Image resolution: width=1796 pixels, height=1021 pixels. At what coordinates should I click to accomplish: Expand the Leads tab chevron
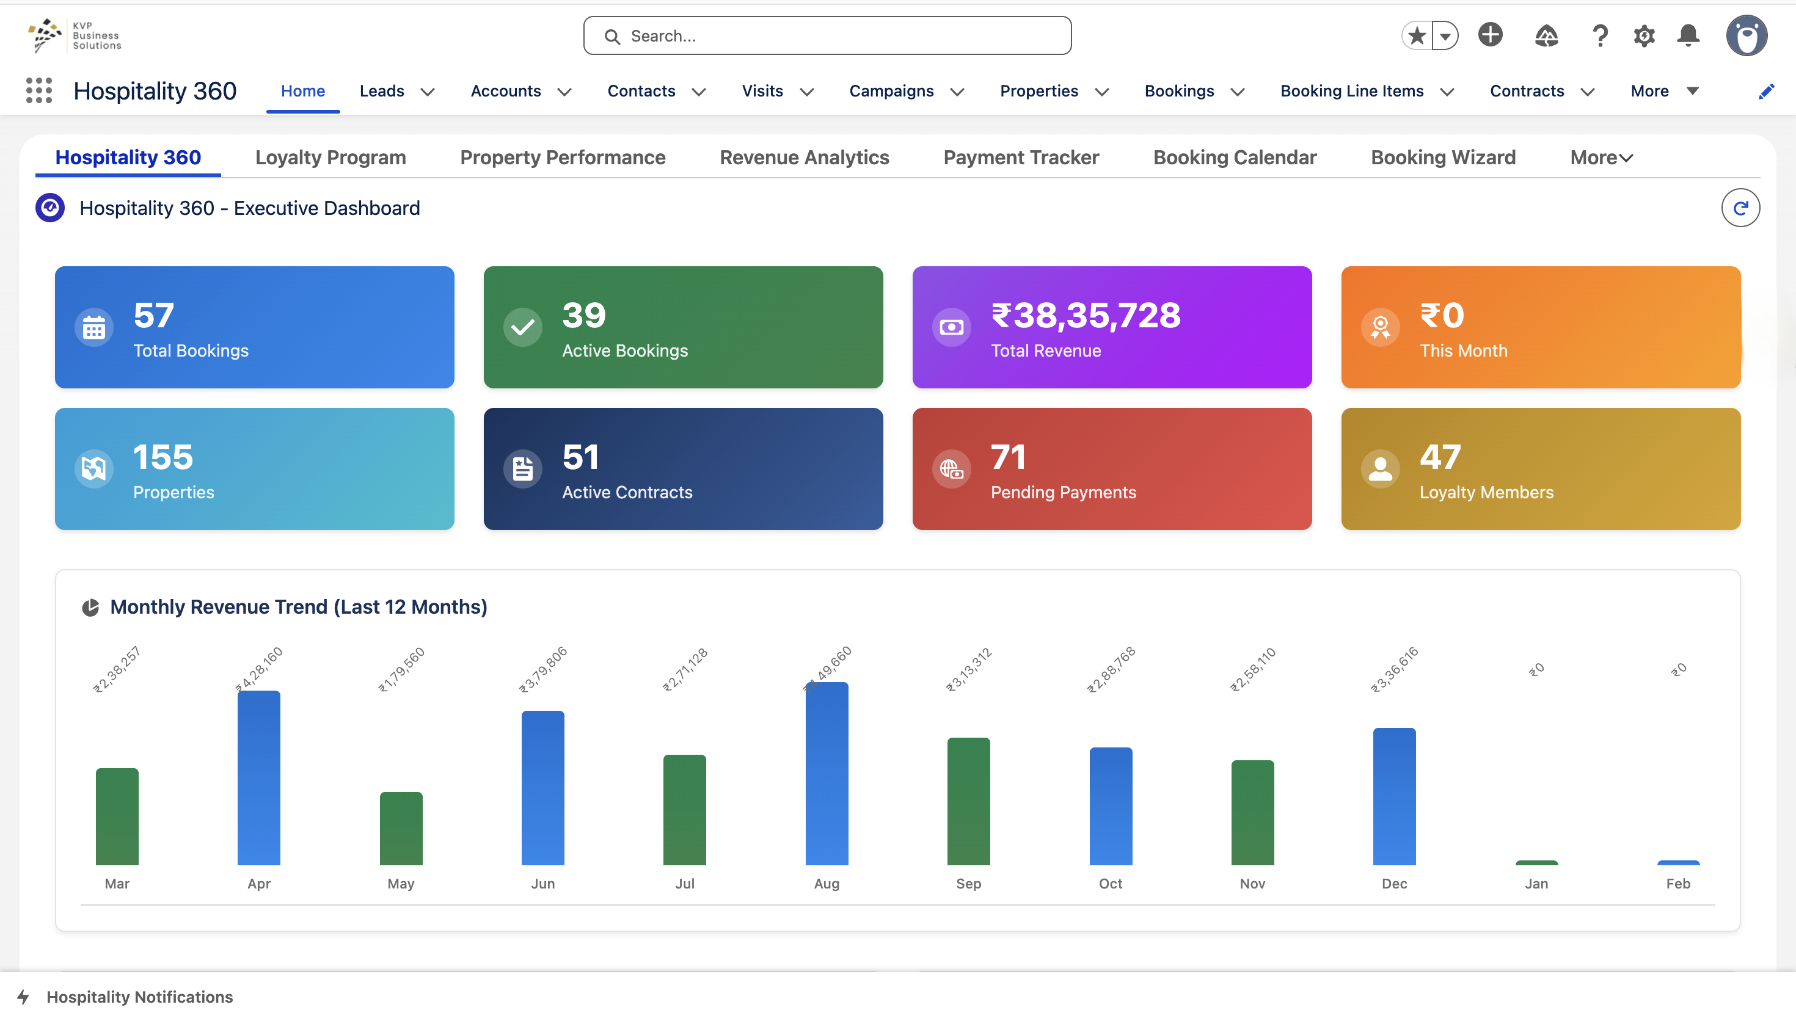click(428, 92)
